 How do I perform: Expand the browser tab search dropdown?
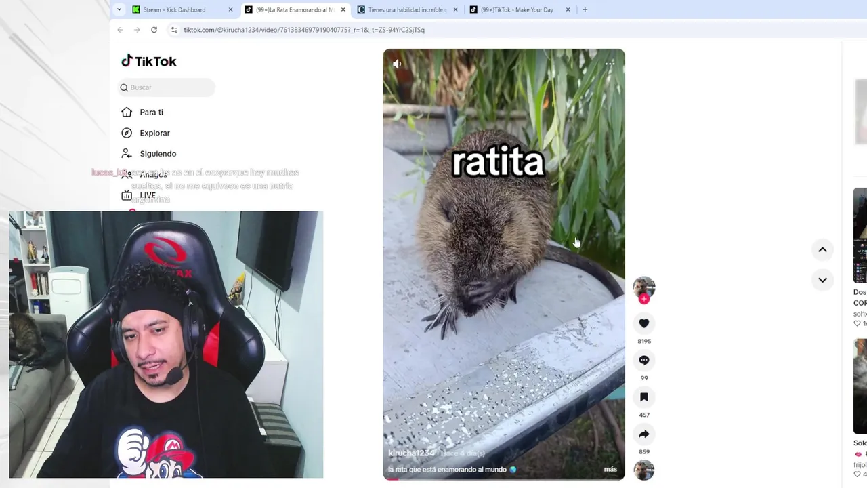(x=119, y=9)
